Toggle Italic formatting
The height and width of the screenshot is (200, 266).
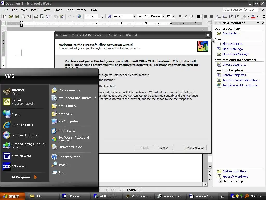click(186, 16)
